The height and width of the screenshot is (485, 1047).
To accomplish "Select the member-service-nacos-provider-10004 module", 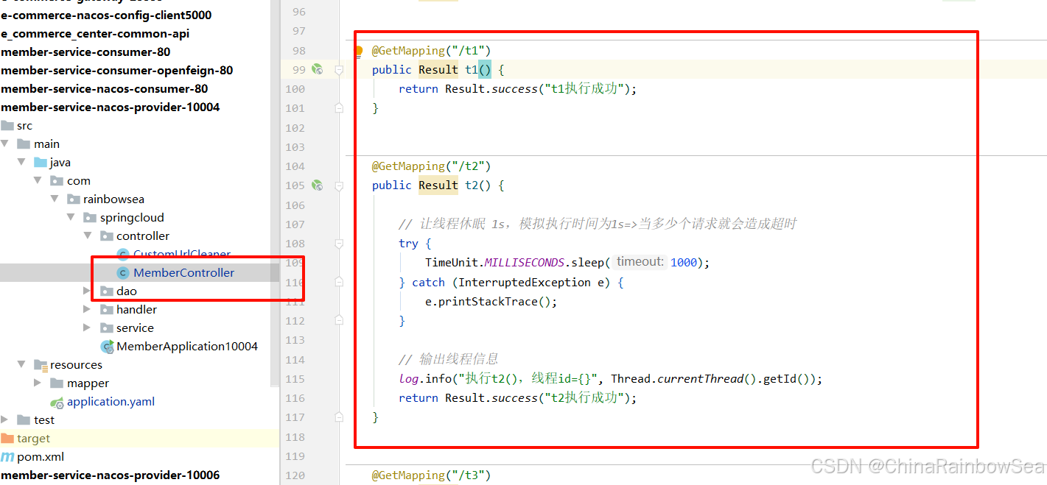I will pos(111,107).
